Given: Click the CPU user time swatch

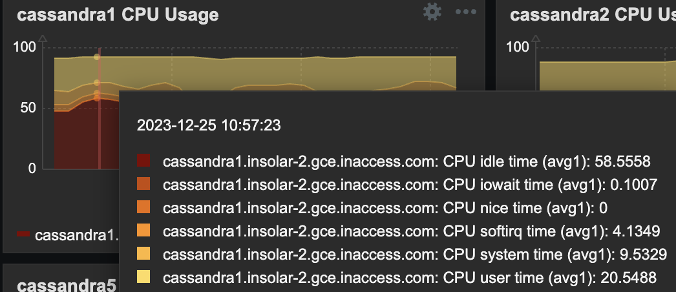Looking at the screenshot, I should coord(143,278).
